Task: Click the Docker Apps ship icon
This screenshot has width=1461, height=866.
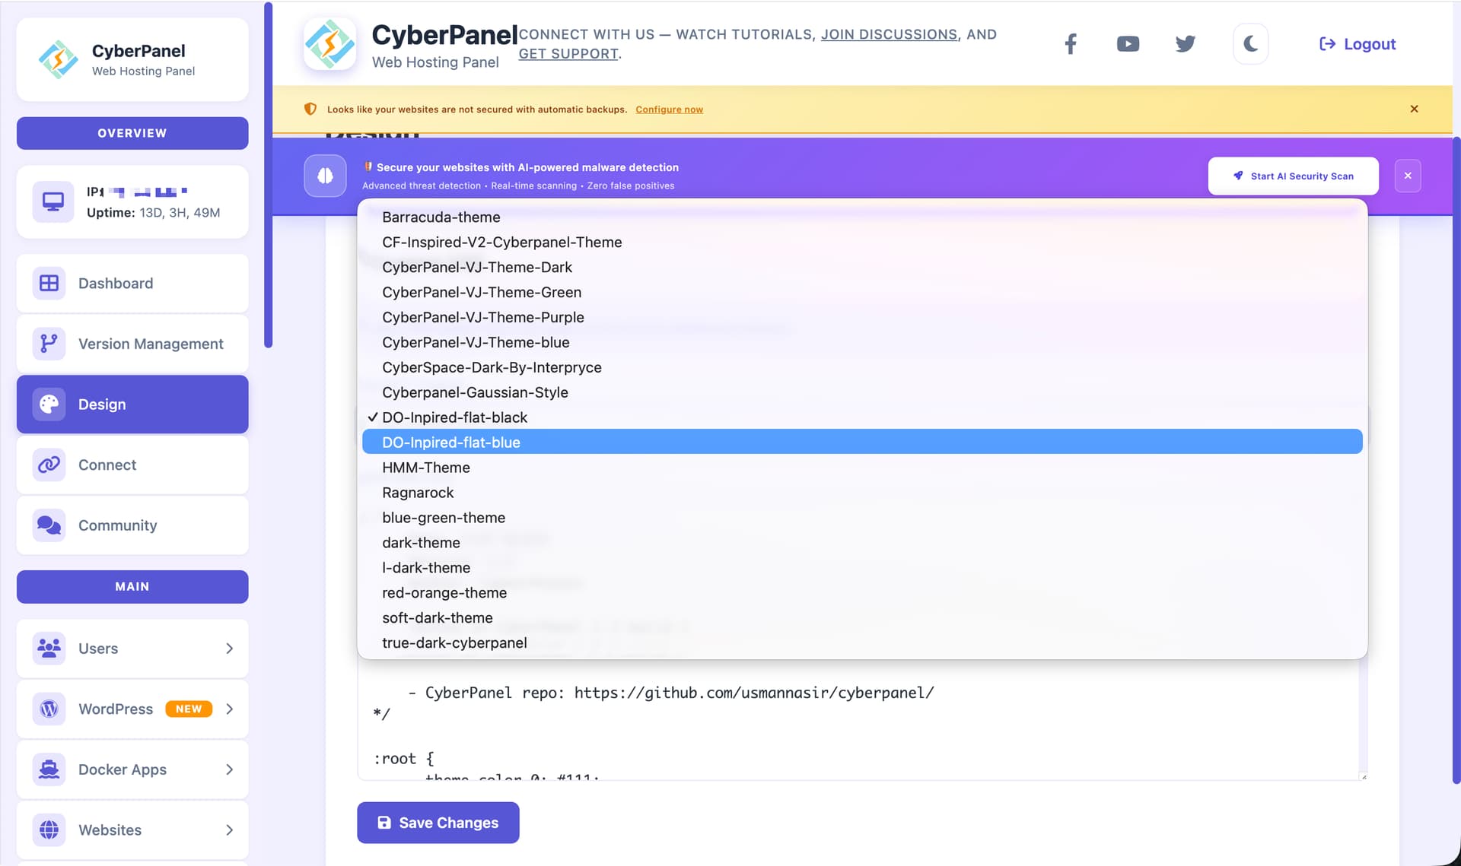Action: (x=49, y=769)
